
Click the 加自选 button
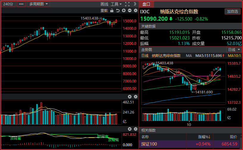(x=233, y=12)
